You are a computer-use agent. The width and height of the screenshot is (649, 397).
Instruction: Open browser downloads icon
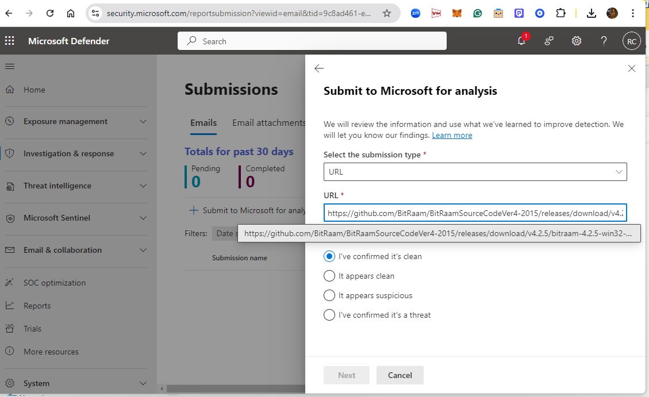click(x=592, y=13)
